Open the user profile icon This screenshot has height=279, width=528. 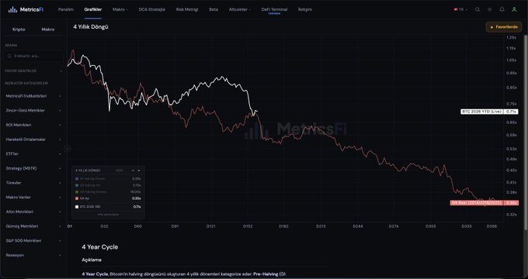point(514,9)
